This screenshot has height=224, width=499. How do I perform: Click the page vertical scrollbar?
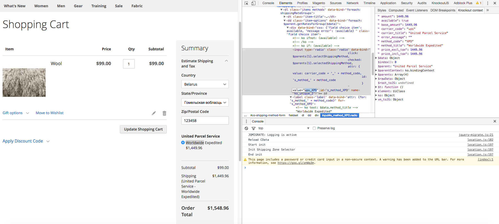click(x=240, y=91)
